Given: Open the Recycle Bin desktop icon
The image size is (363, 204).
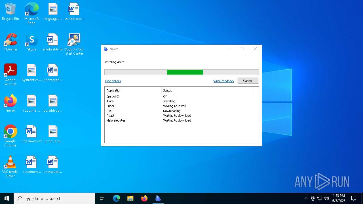Looking at the screenshot, I should pyautogui.click(x=10, y=12).
